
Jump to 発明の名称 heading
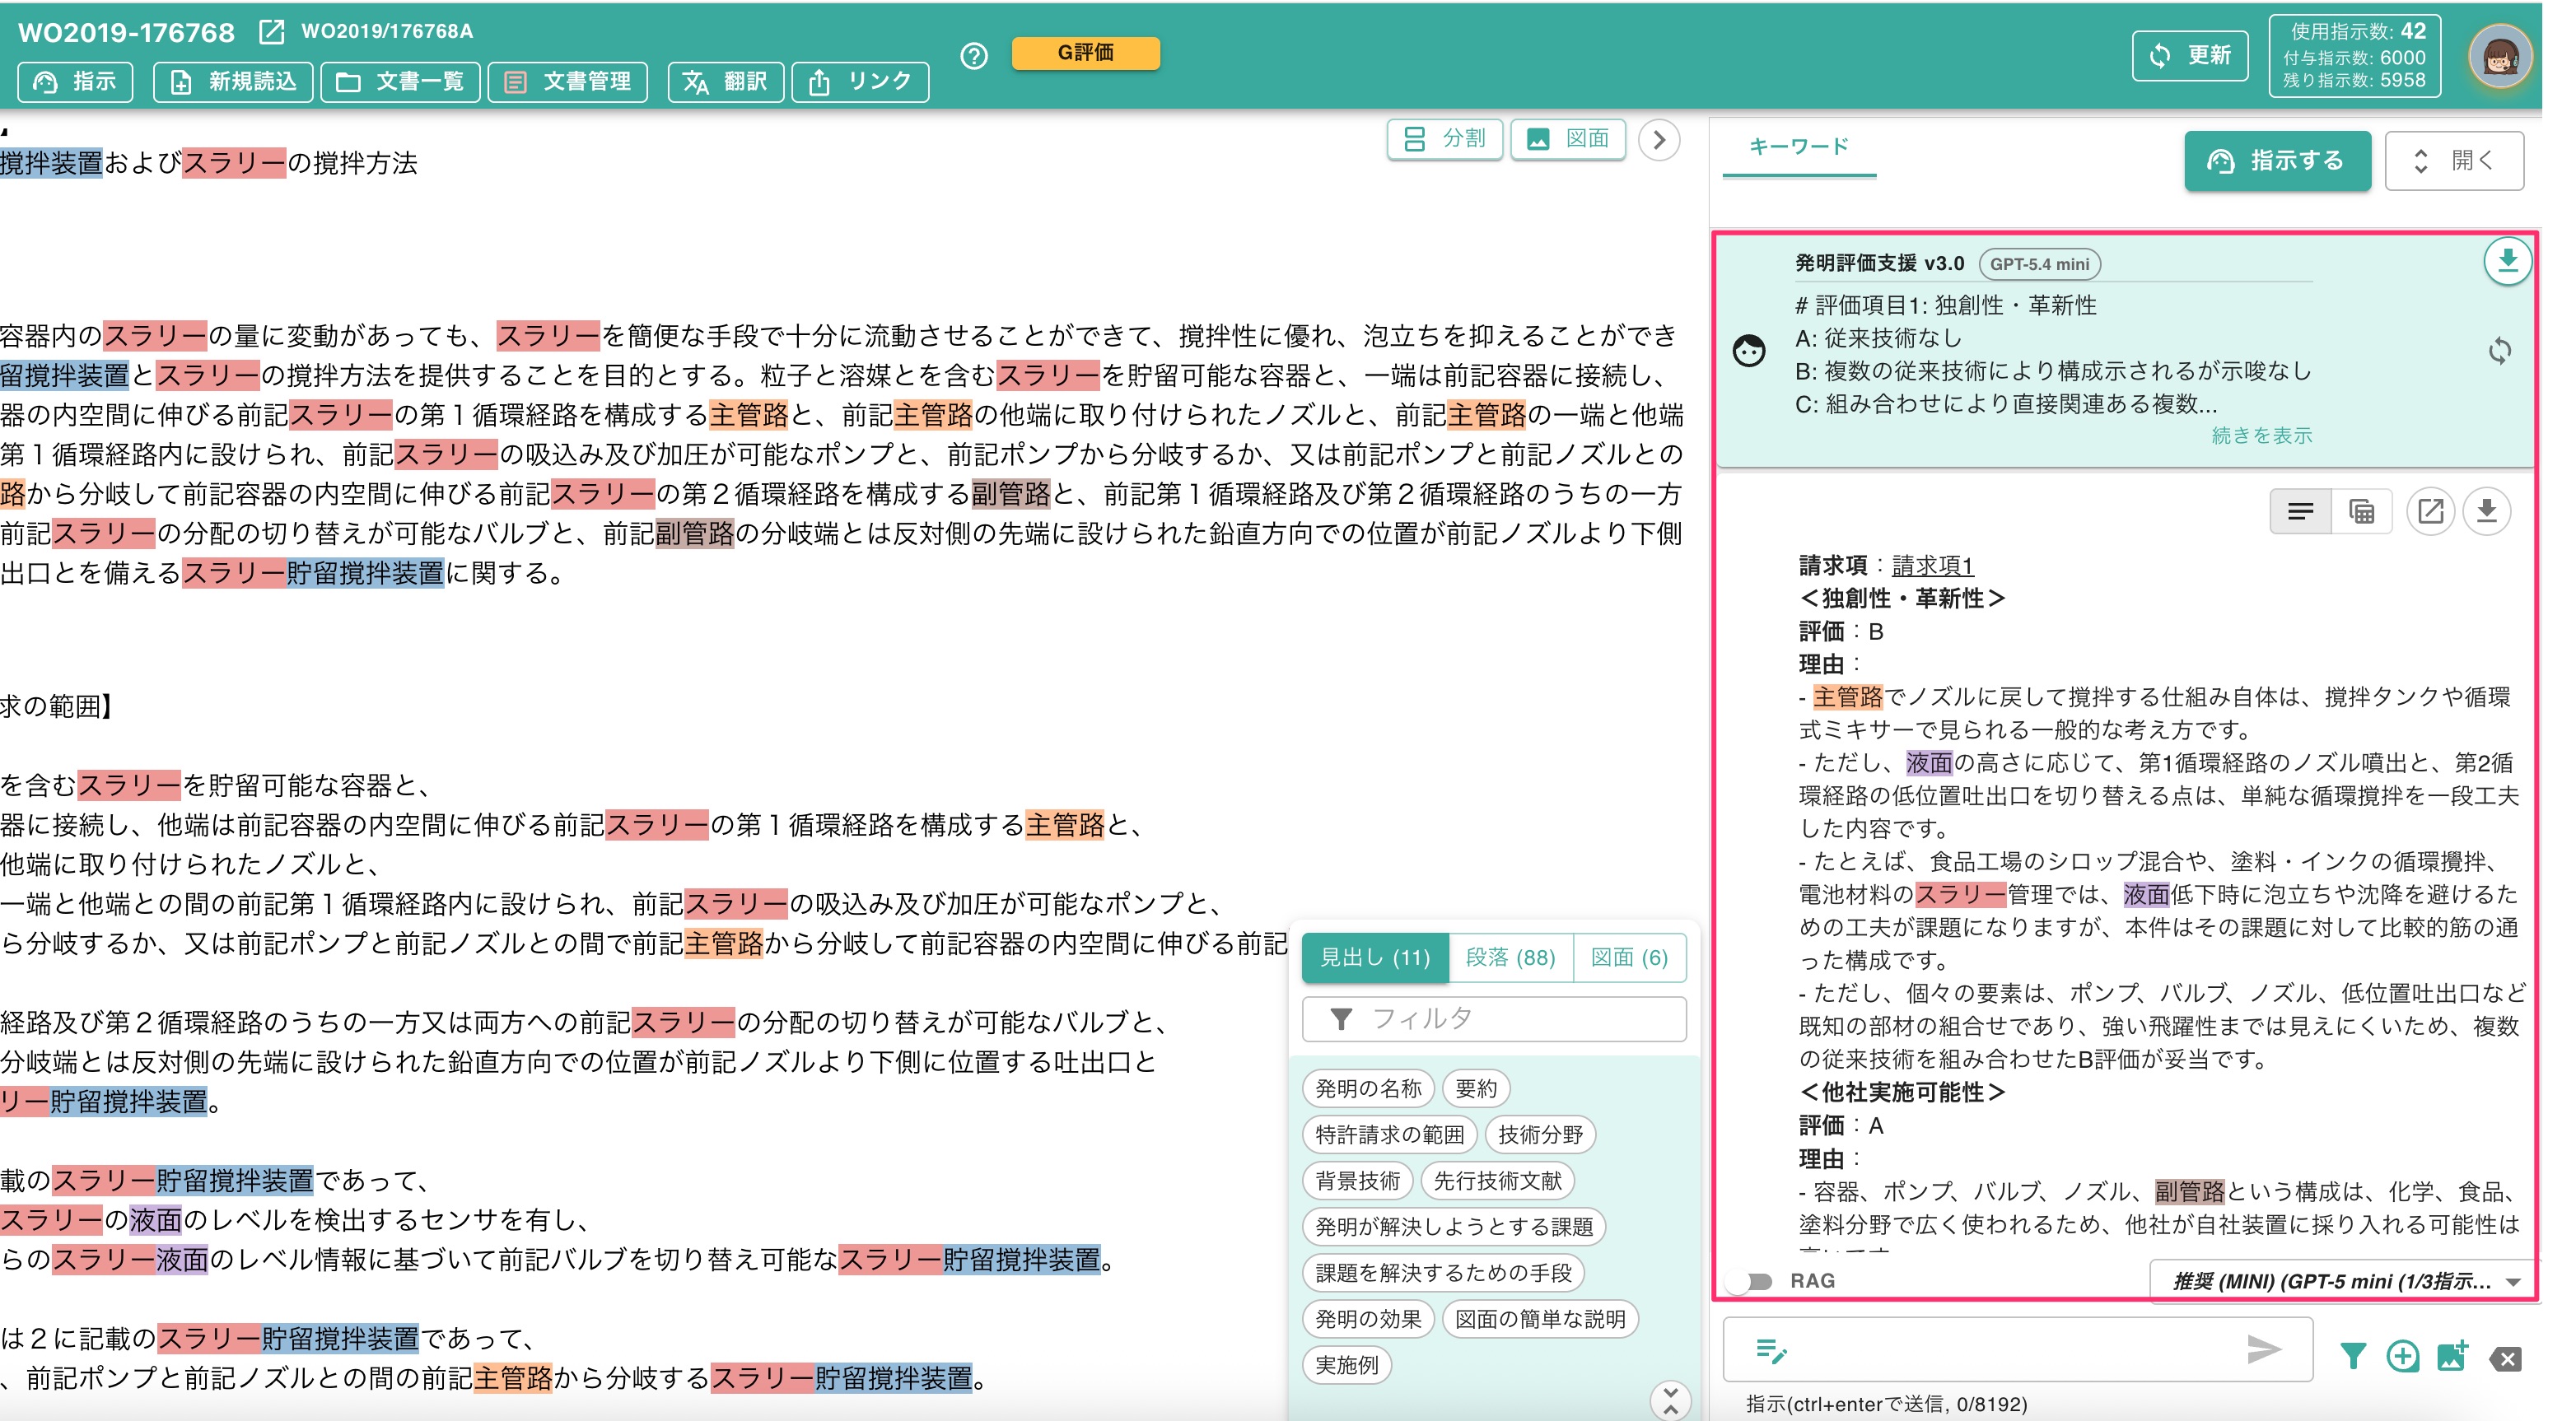coord(1368,1089)
